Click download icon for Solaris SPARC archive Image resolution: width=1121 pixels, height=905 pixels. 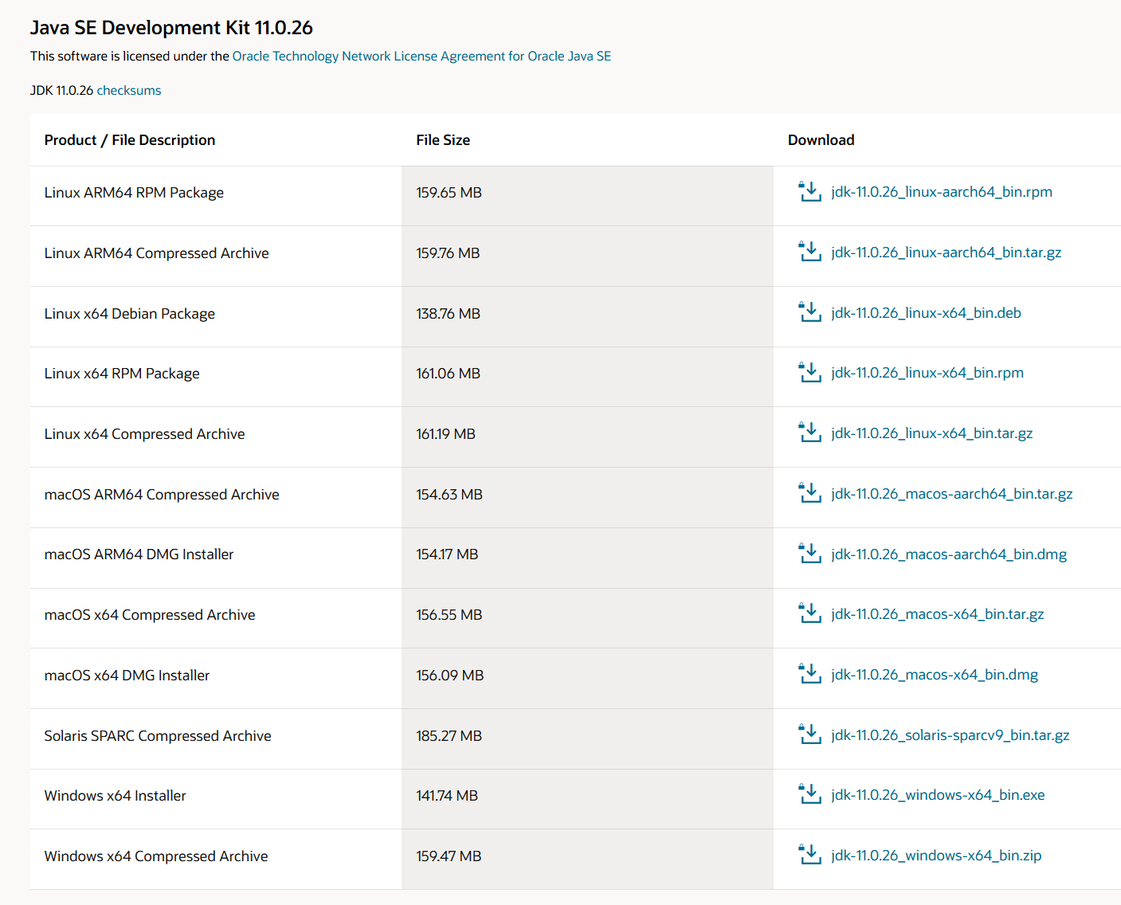pyautogui.click(x=809, y=735)
